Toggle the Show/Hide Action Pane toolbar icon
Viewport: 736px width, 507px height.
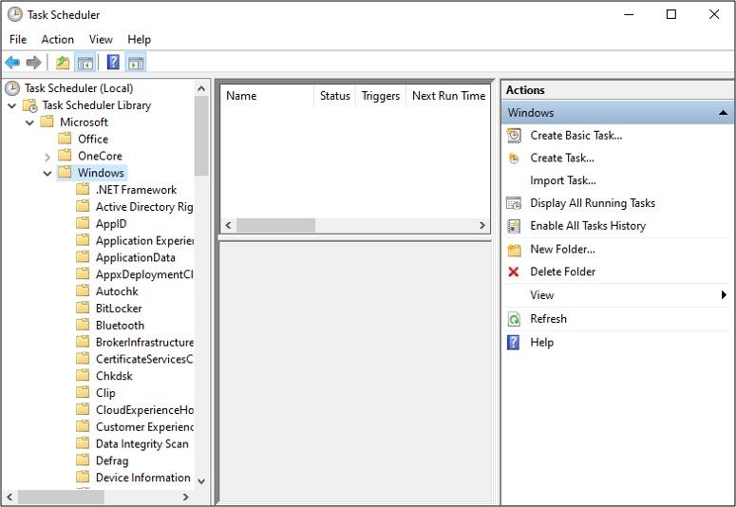tap(136, 62)
